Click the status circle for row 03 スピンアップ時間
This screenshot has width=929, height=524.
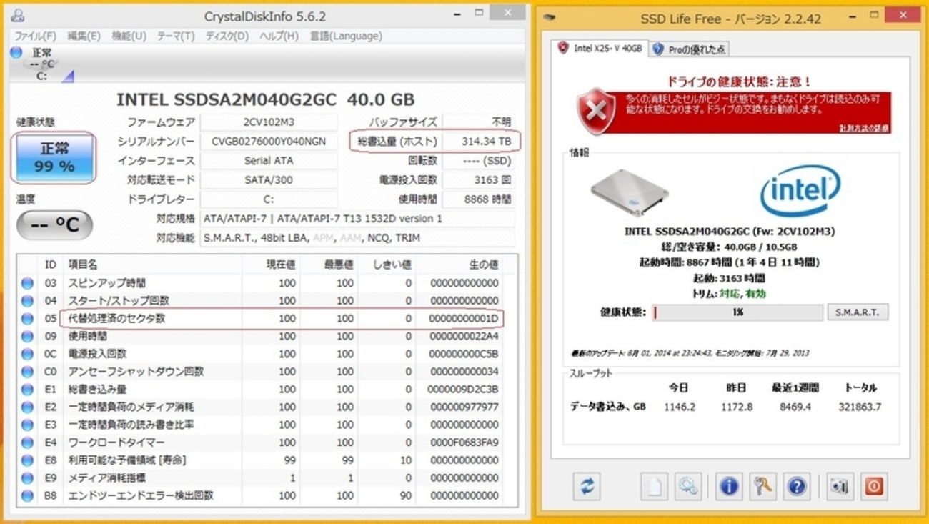[x=27, y=283]
